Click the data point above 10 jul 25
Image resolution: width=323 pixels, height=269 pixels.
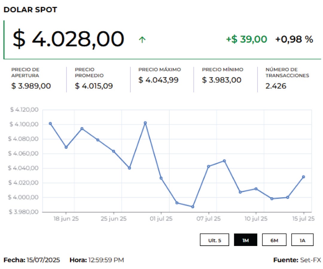tap(256, 189)
